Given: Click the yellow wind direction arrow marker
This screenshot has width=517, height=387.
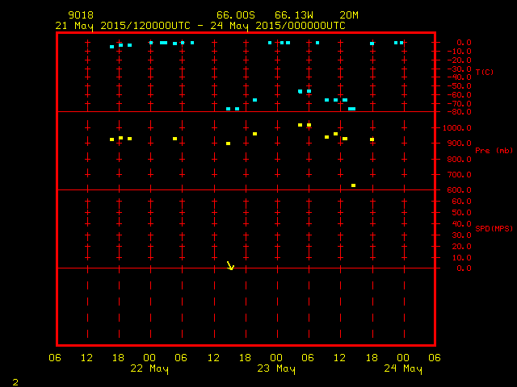Looking at the screenshot, I should pyautogui.click(x=230, y=265).
